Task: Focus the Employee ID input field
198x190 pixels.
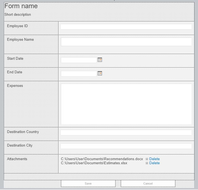Action: tap(126, 27)
